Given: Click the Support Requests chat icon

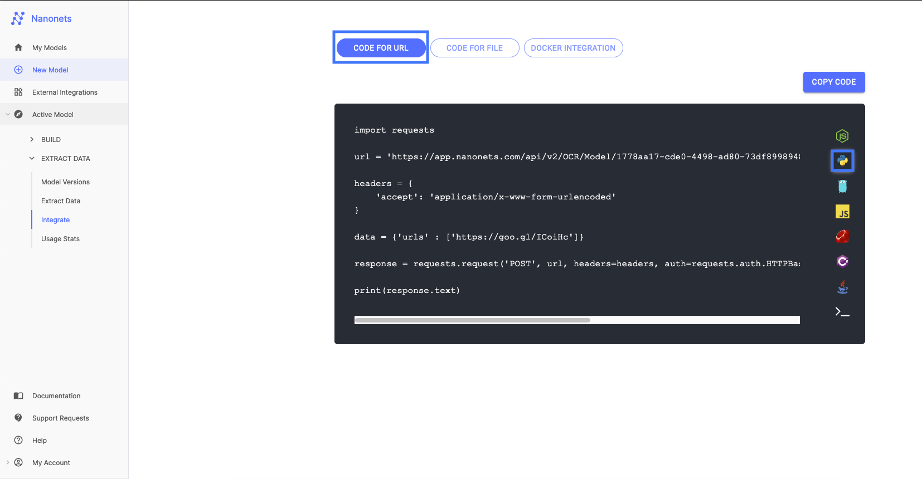Looking at the screenshot, I should pos(18,418).
